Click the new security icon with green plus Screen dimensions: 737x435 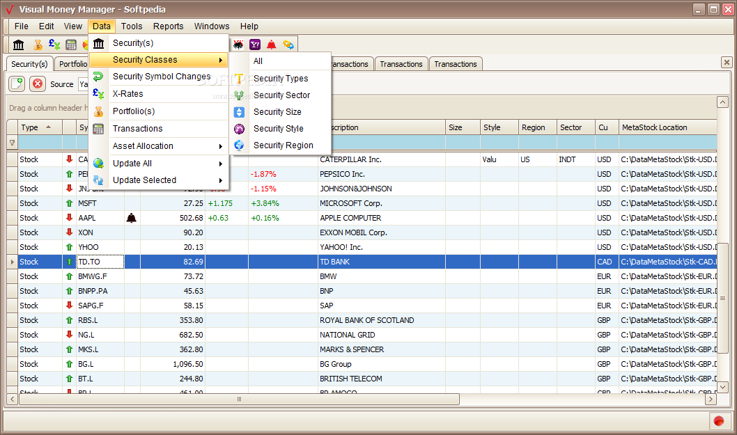(x=17, y=84)
